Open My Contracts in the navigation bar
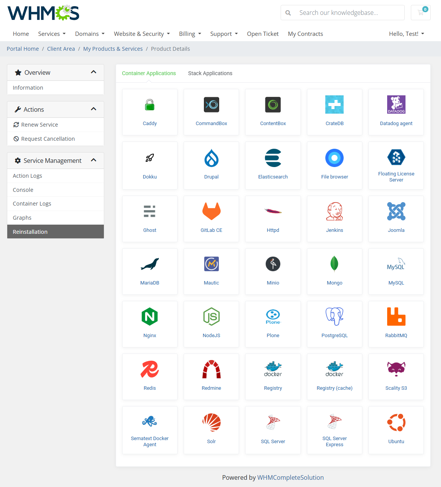This screenshot has width=441, height=487. click(x=305, y=34)
